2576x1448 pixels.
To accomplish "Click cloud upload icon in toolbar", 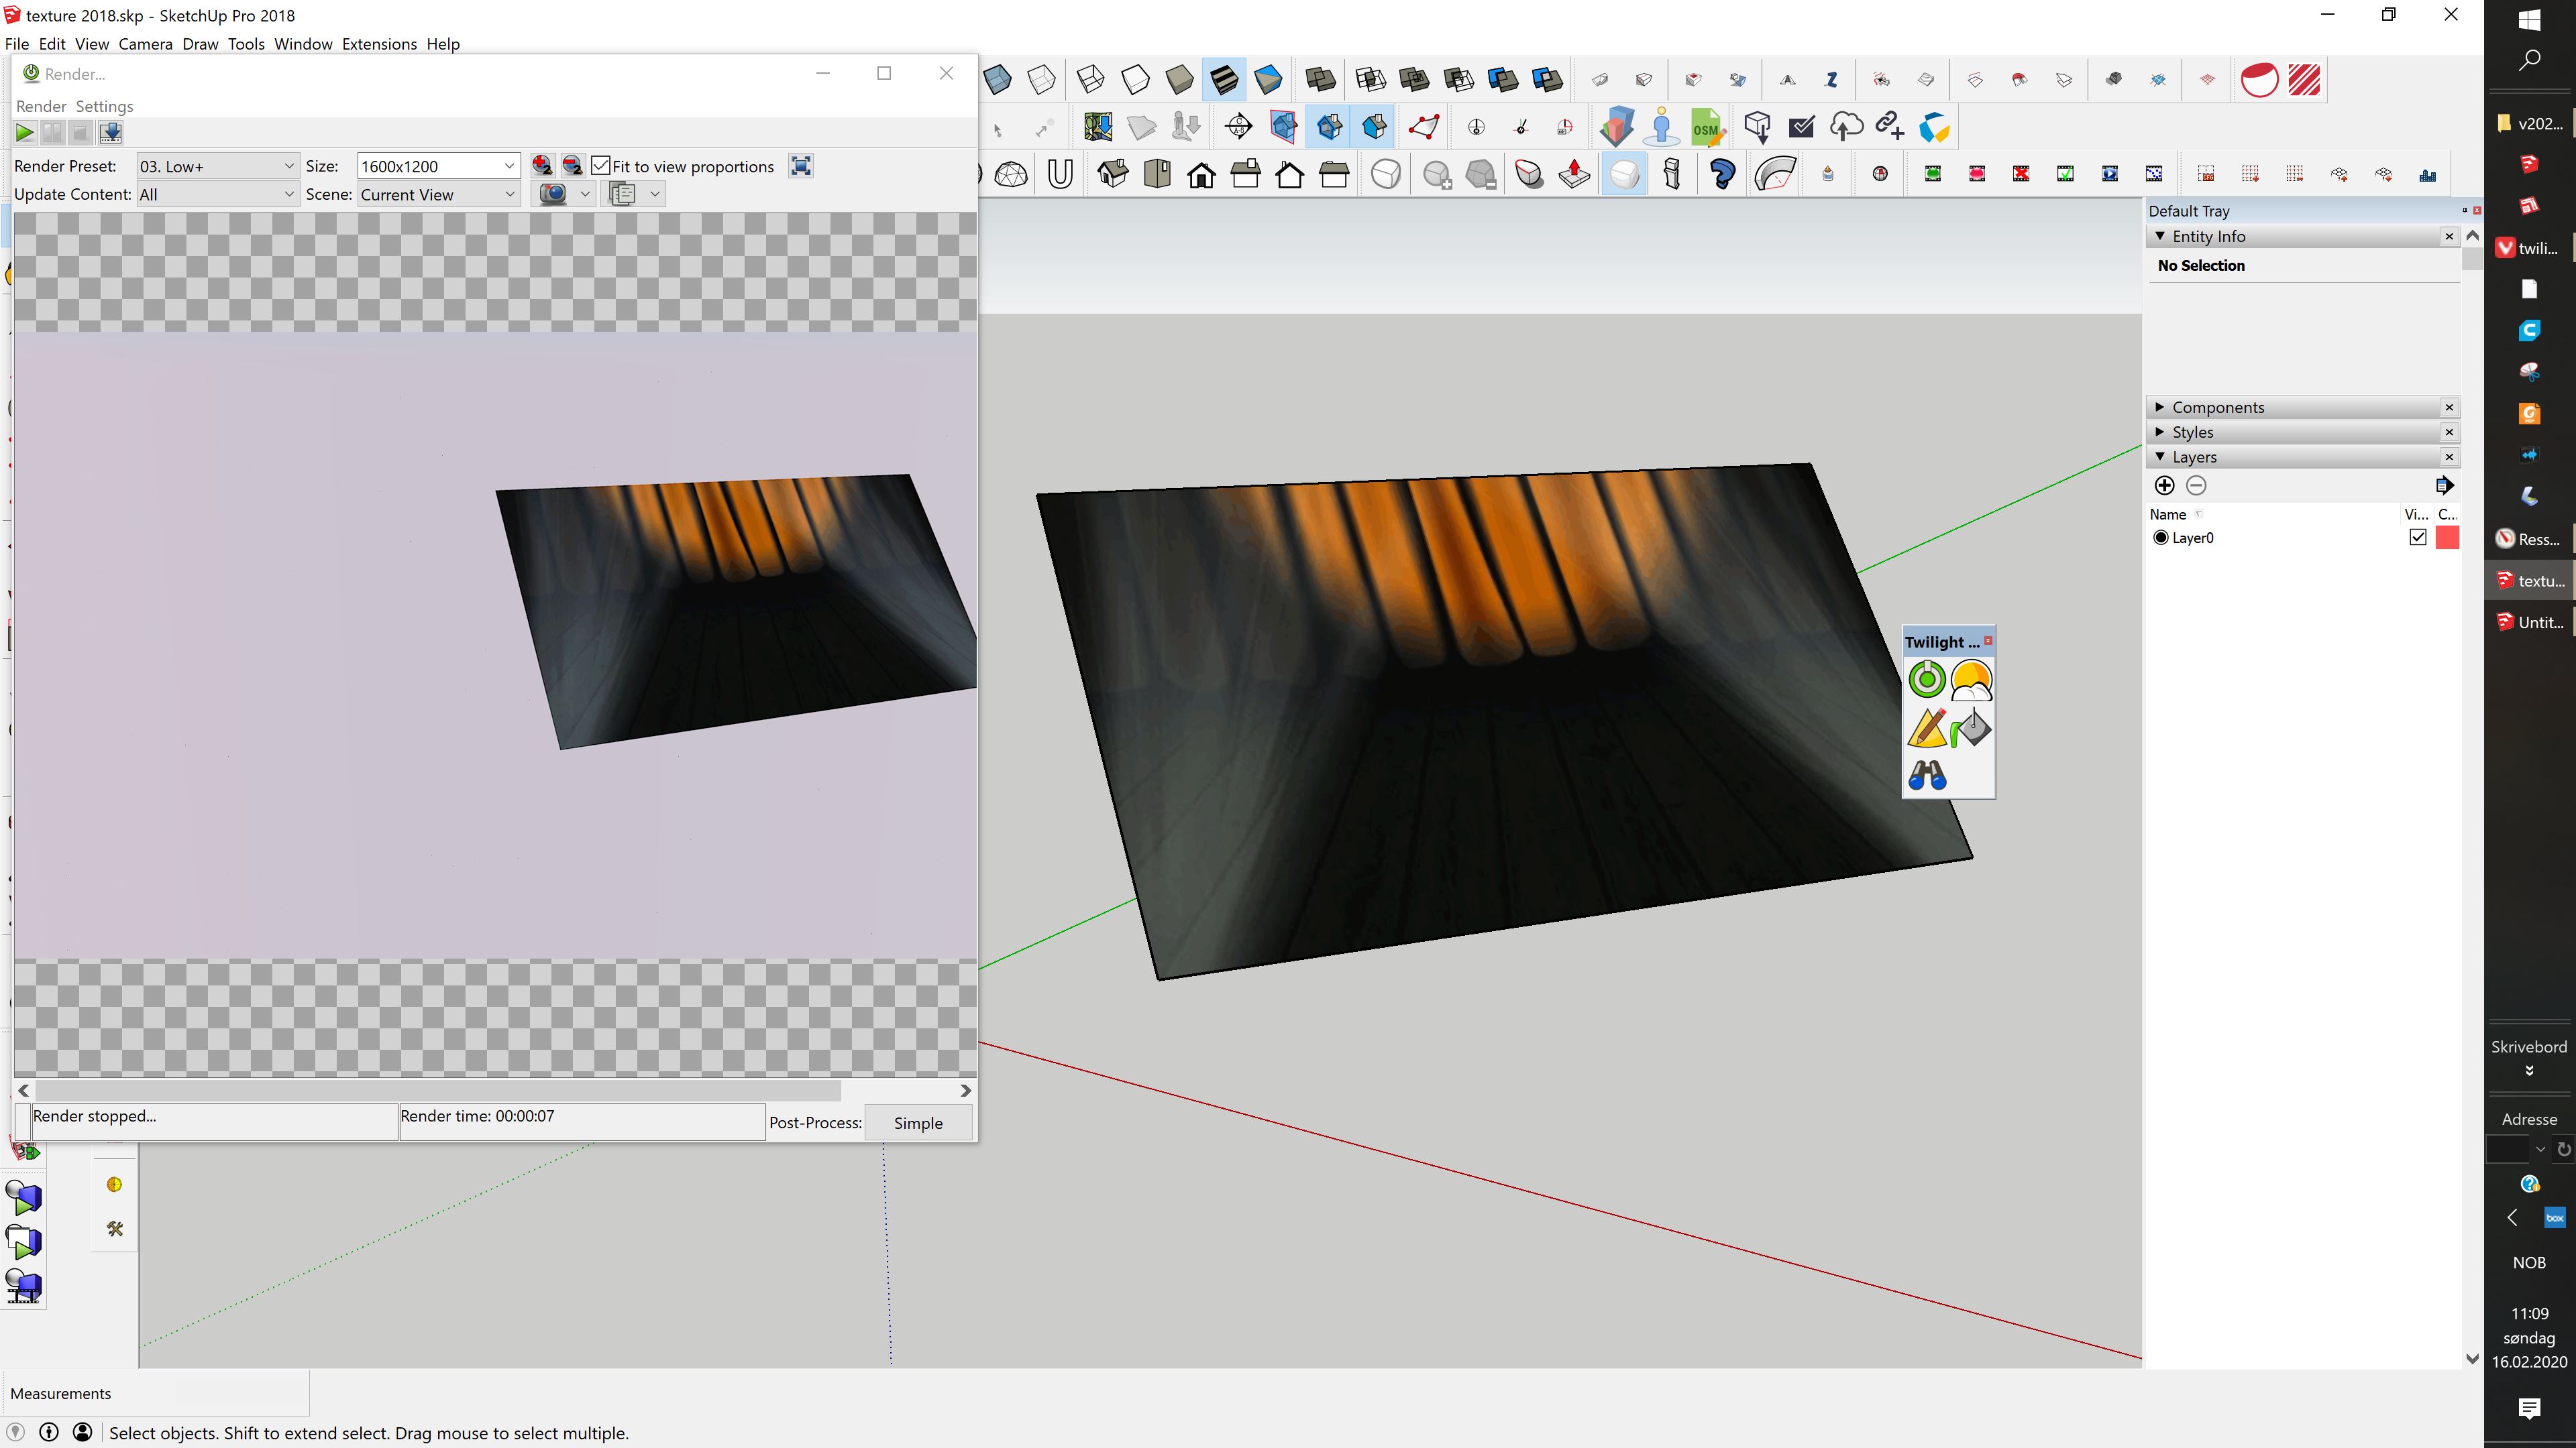I will click(1846, 127).
